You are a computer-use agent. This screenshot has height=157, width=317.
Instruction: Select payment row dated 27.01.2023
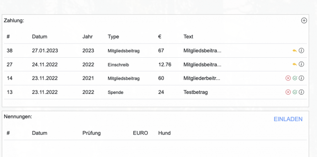46,50
